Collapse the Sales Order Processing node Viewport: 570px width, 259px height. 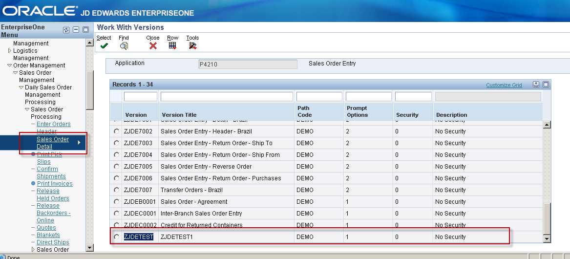[x=27, y=109]
